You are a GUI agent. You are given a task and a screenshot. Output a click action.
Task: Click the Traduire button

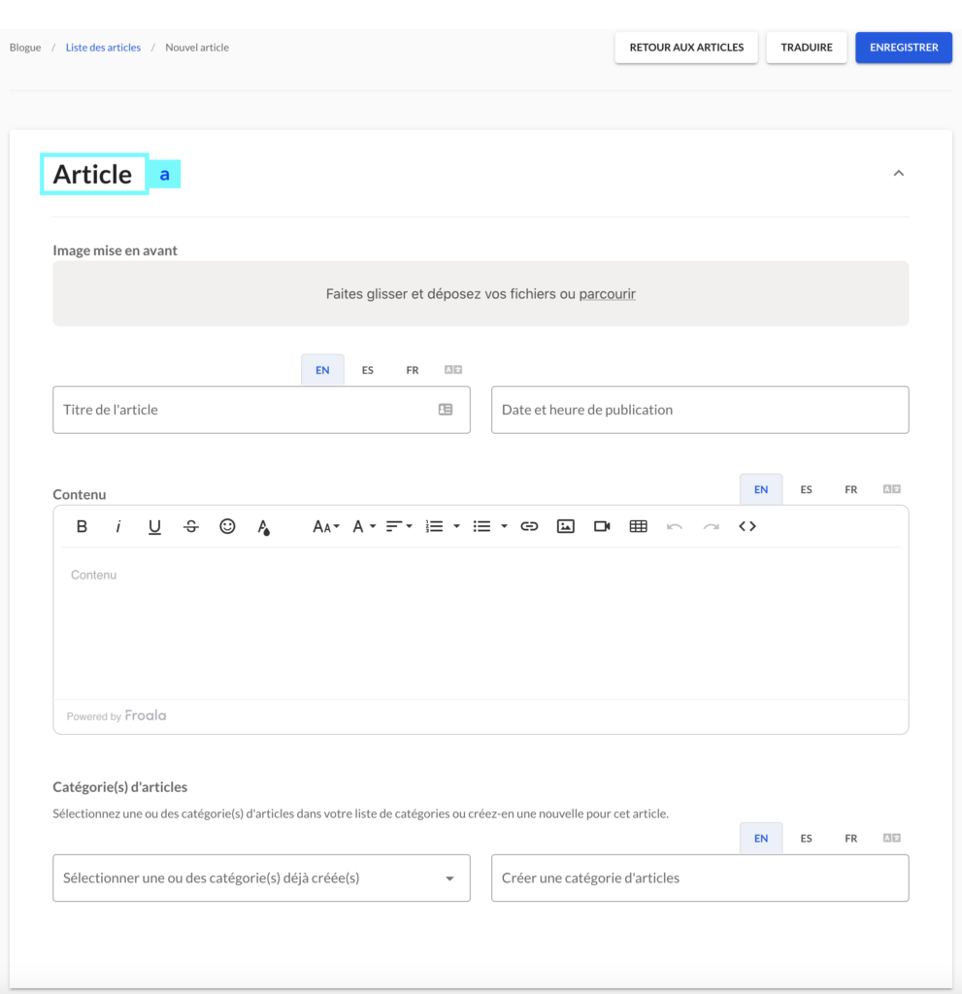(x=807, y=48)
